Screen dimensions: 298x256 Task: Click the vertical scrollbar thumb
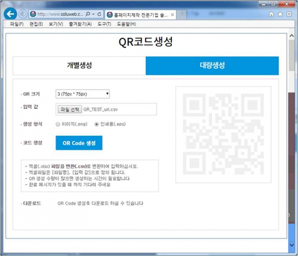tap(291, 55)
